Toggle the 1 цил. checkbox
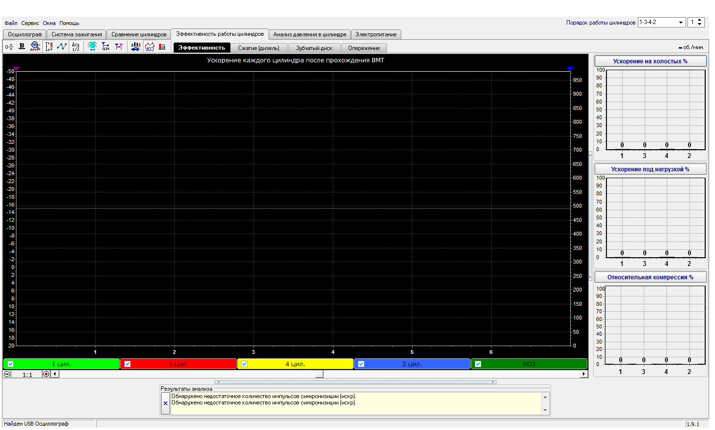The height and width of the screenshot is (430, 715). [x=10, y=364]
